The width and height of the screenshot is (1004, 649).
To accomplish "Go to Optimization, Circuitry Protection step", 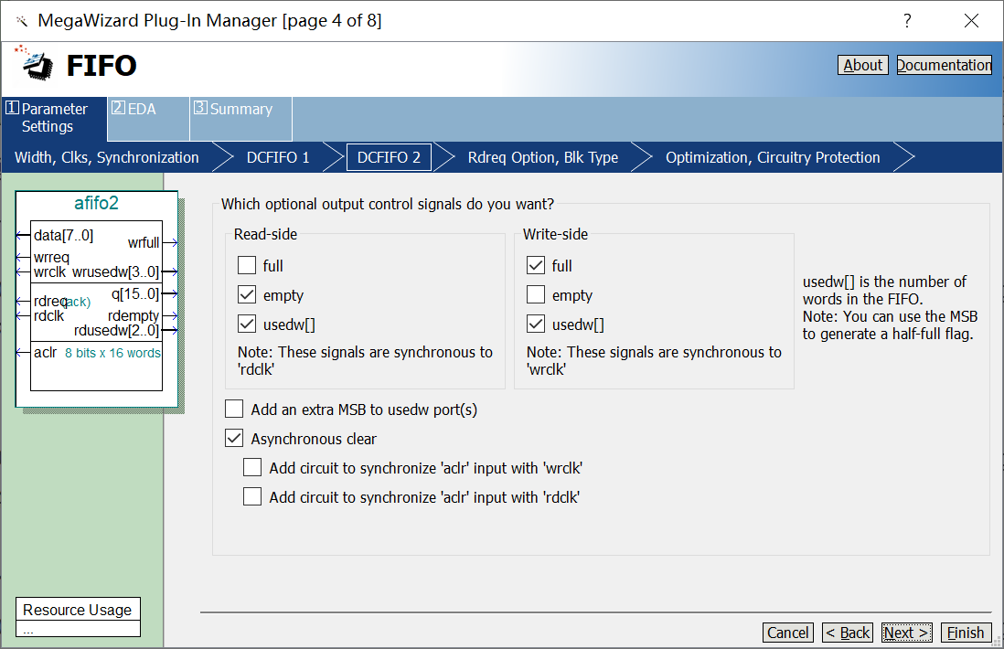I will (x=773, y=157).
